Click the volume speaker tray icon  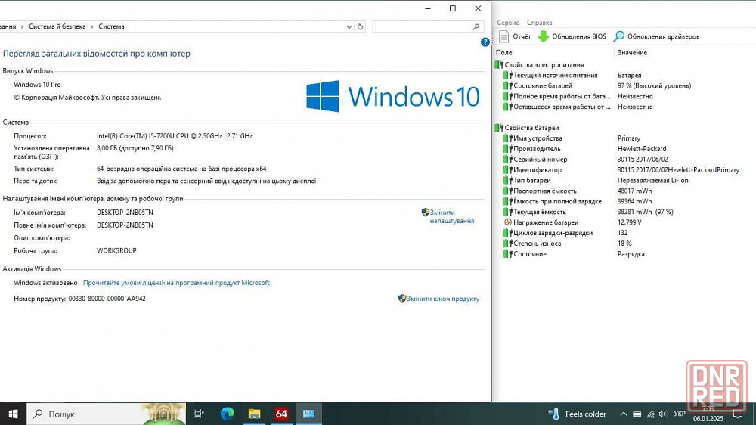[663, 414]
